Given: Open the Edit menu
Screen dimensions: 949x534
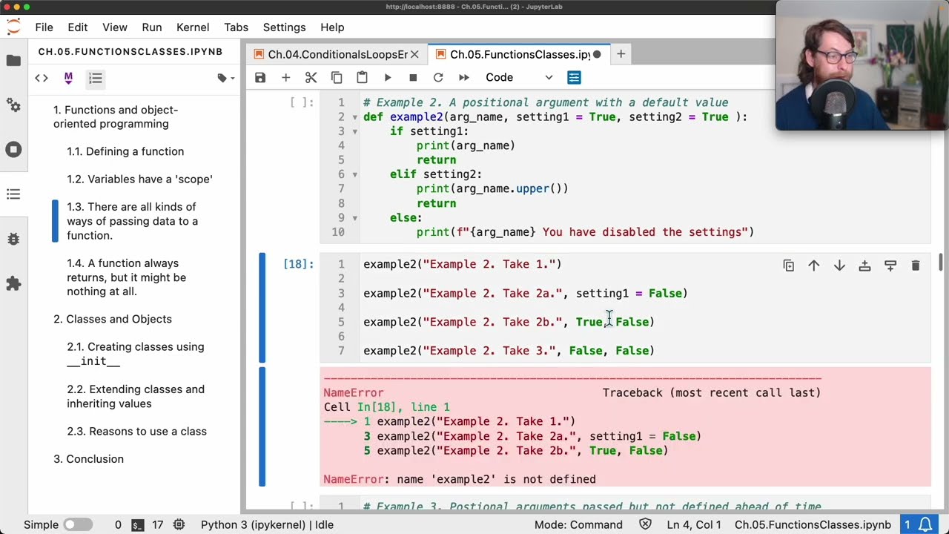Looking at the screenshot, I should [x=78, y=27].
